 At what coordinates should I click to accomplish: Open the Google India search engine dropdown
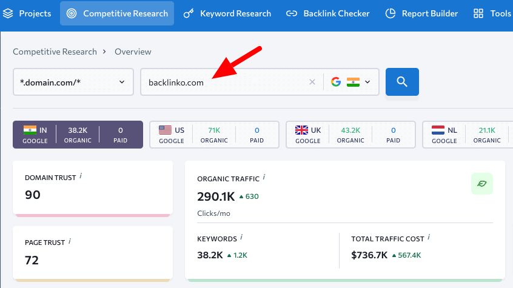click(351, 82)
